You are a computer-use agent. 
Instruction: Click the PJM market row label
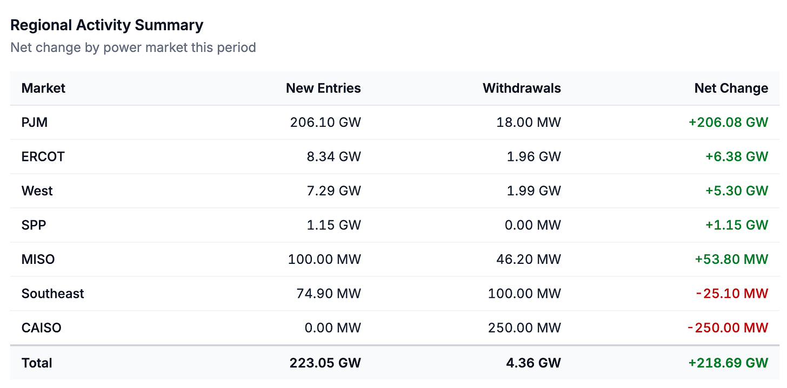pos(35,122)
